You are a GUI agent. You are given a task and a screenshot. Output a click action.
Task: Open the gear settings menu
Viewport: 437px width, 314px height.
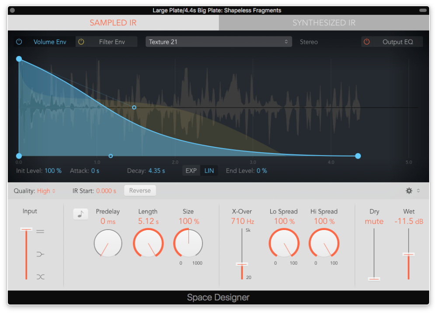(409, 191)
